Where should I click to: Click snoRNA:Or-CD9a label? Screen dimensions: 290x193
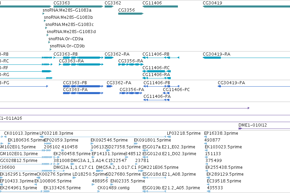(66, 39)
